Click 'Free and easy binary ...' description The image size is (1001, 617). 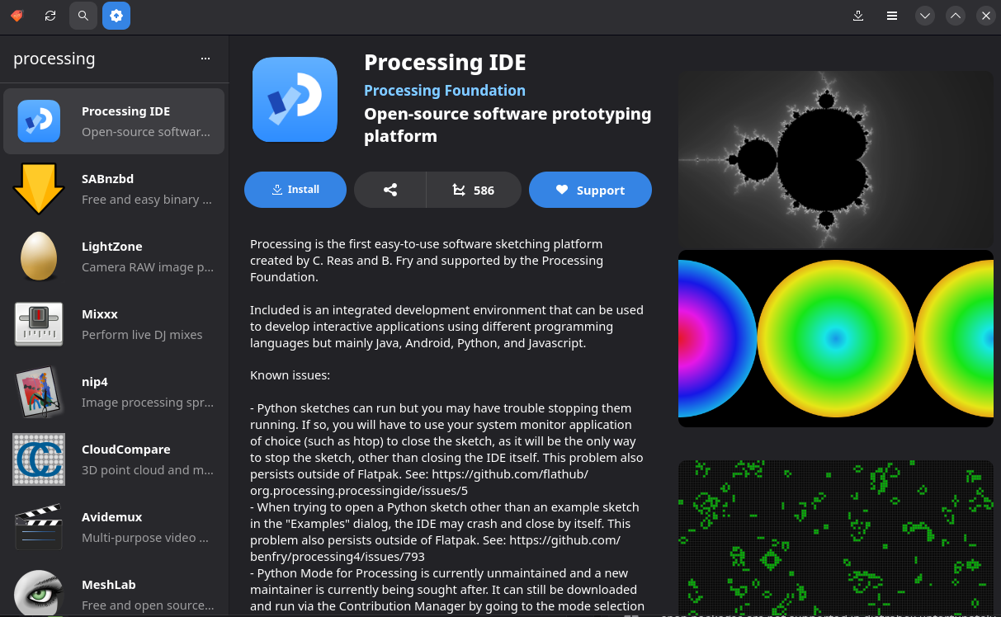point(147,200)
